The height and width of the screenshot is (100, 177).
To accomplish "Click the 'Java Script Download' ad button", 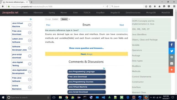I will 87,92.
